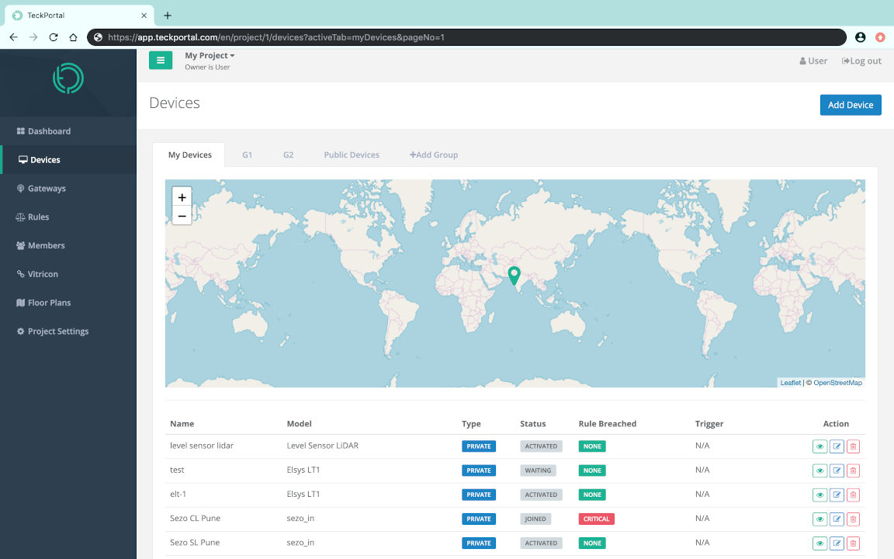Viewport: 894px width, 559px height.
Task: Open Dashboard in the sidebar
Action: tap(68, 131)
